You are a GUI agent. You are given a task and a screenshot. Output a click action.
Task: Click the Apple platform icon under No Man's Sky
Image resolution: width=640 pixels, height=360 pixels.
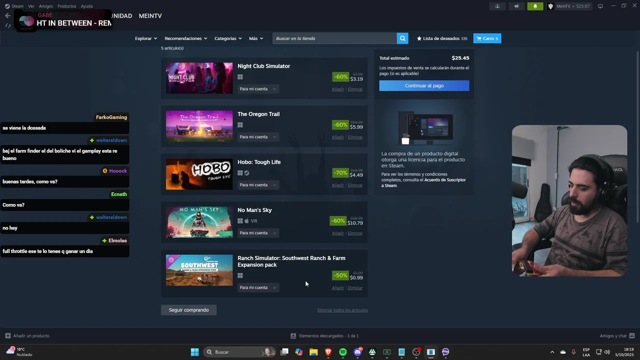click(x=246, y=221)
